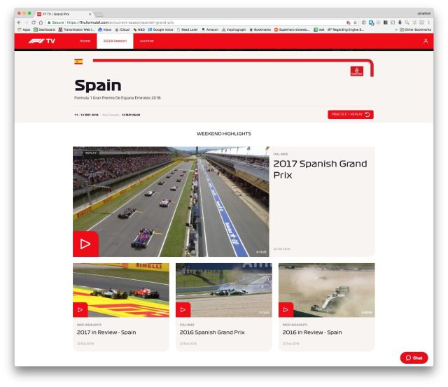The image size is (448, 387).
Task: Open the user account profile icon
Action: click(x=425, y=41)
